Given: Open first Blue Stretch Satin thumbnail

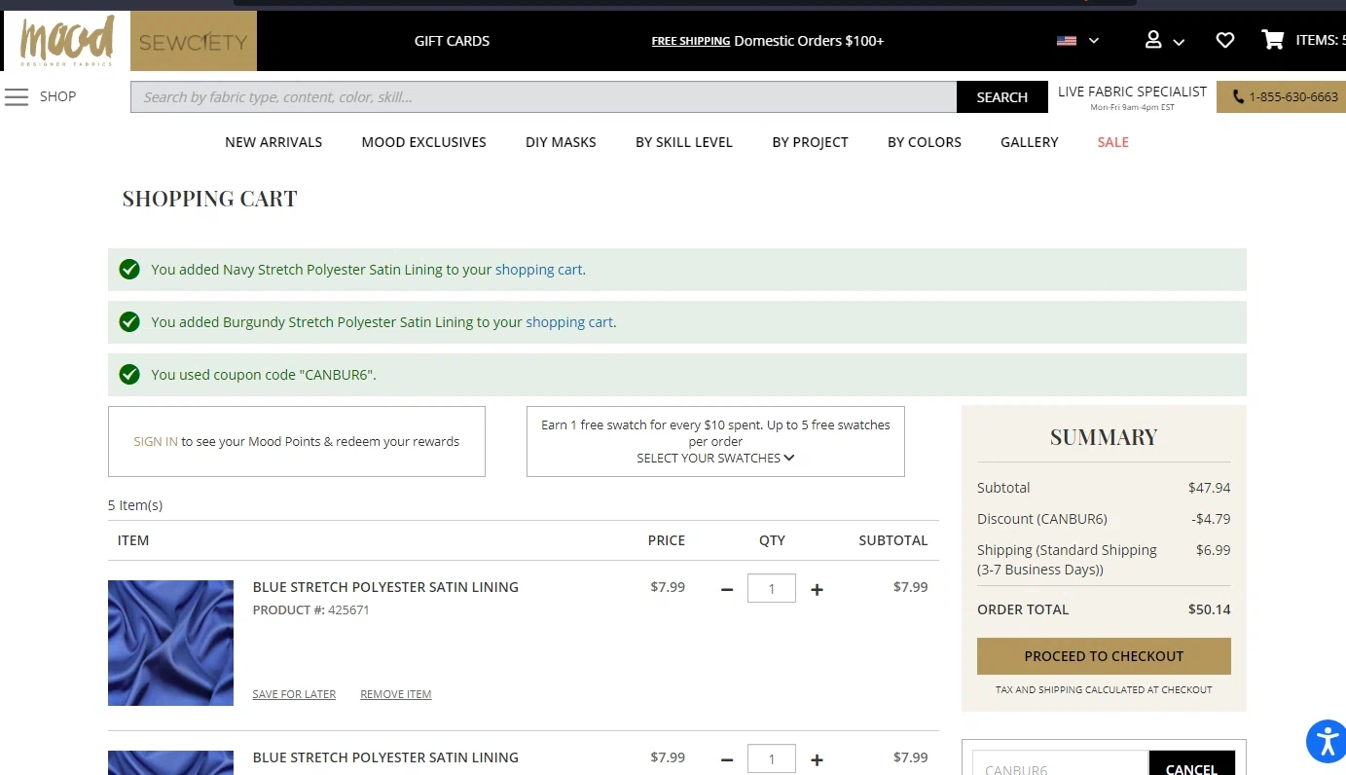Looking at the screenshot, I should pyautogui.click(x=170, y=643).
